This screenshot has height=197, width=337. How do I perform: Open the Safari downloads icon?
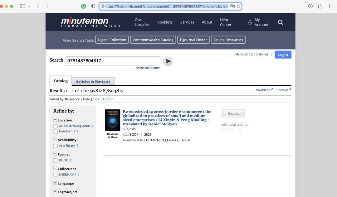tap(310, 6)
